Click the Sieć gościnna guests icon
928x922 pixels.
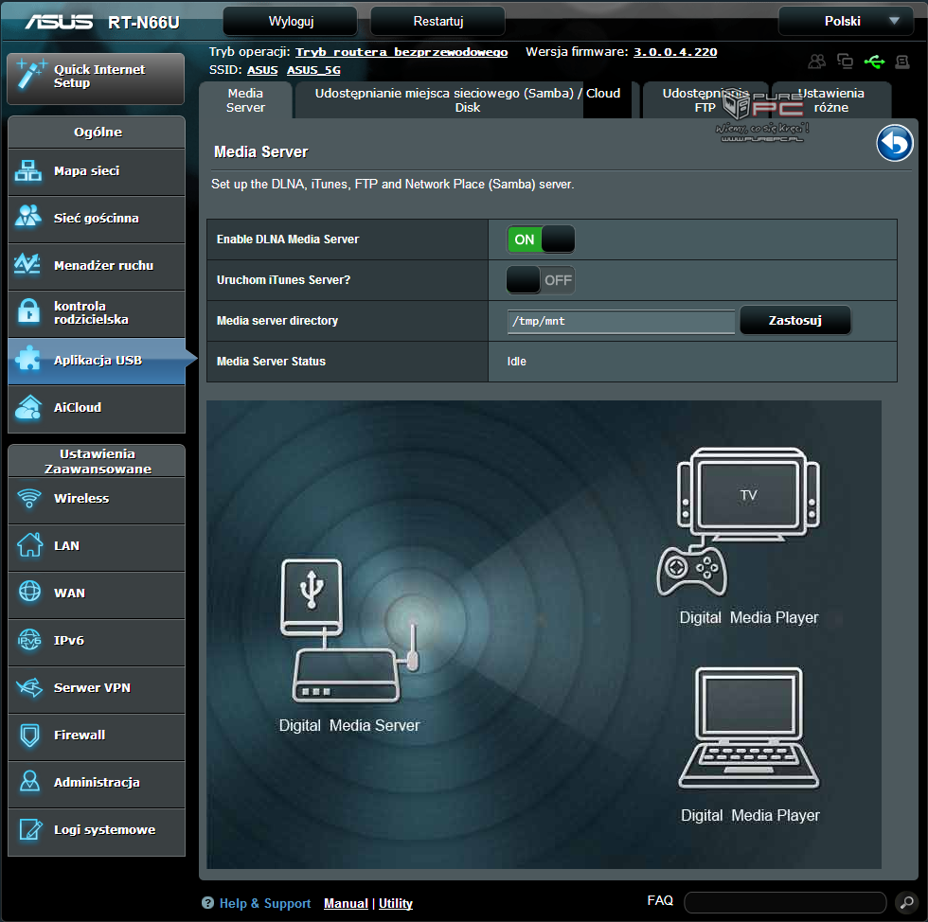[x=27, y=217]
